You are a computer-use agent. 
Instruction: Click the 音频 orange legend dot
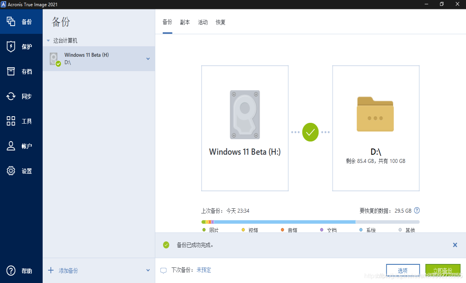pos(282,230)
